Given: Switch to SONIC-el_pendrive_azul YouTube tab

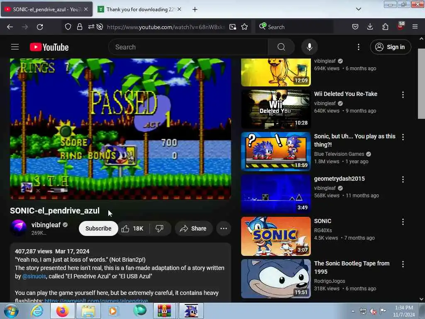Looking at the screenshot, I should (46, 9).
